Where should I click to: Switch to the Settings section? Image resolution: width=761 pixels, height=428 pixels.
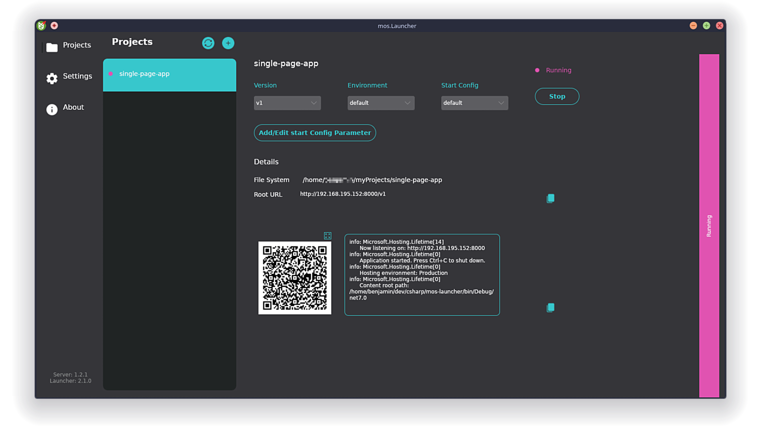pos(77,76)
